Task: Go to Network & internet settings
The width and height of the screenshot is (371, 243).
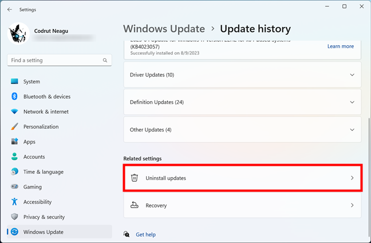Action: (x=46, y=111)
